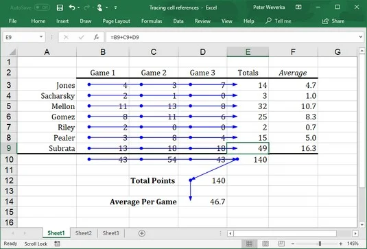
Task: Click the Jones name cell
Action: pyautogui.click(x=47, y=85)
